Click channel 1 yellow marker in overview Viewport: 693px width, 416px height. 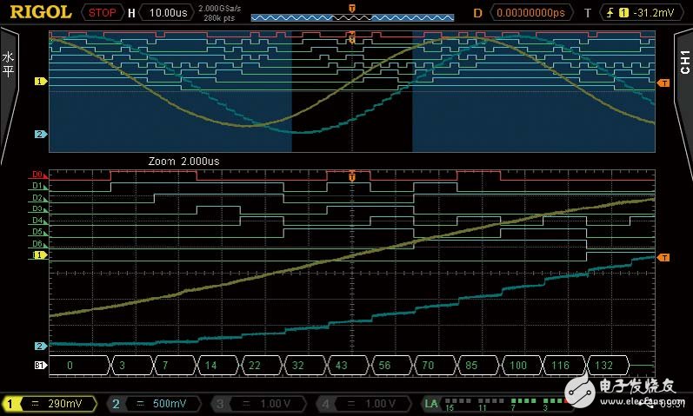(39, 82)
